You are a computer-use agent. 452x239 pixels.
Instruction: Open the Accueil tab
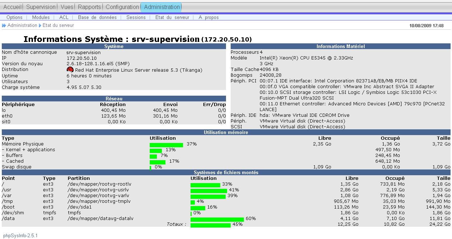coord(13,7)
